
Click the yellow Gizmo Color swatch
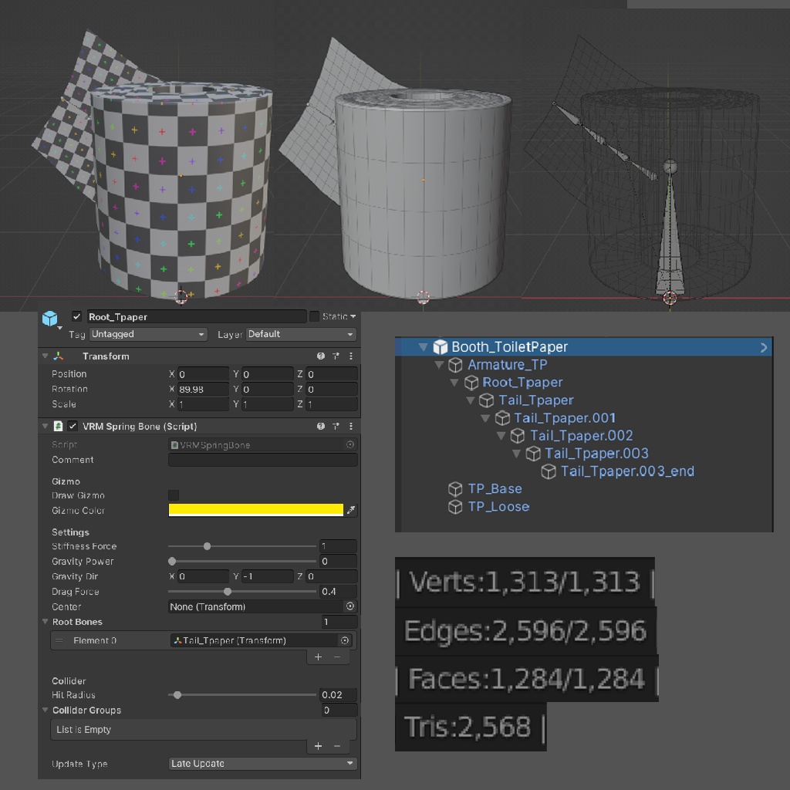coord(256,509)
